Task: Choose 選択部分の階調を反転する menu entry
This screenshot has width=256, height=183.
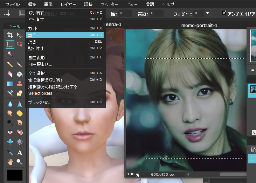Action: click(65, 87)
